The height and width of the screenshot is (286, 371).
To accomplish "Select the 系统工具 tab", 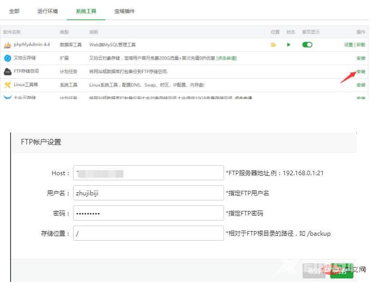I will [x=86, y=11].
